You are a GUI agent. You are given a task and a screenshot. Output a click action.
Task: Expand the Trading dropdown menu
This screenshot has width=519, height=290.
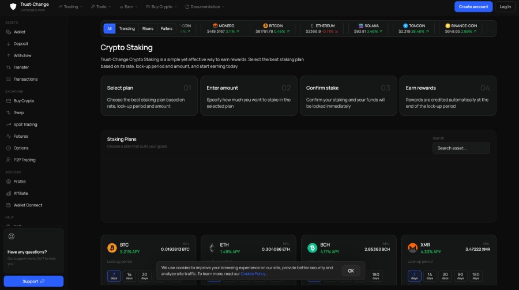tap(70, 6)
